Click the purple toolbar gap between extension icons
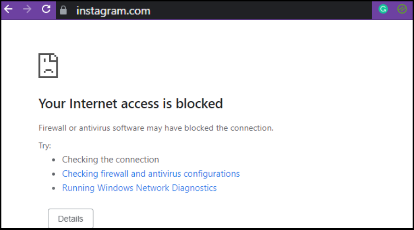414x230 pixels. pyautogui.click(x=393, y=10)
